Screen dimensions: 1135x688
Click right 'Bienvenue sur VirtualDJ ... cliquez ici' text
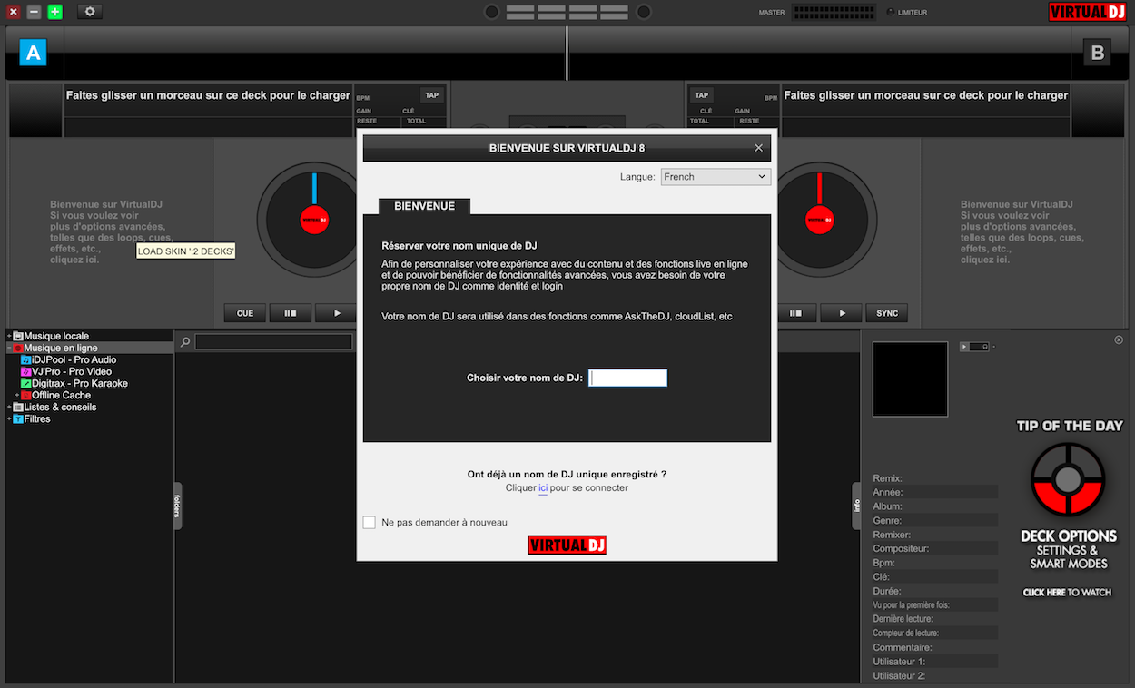[1022, 232]
